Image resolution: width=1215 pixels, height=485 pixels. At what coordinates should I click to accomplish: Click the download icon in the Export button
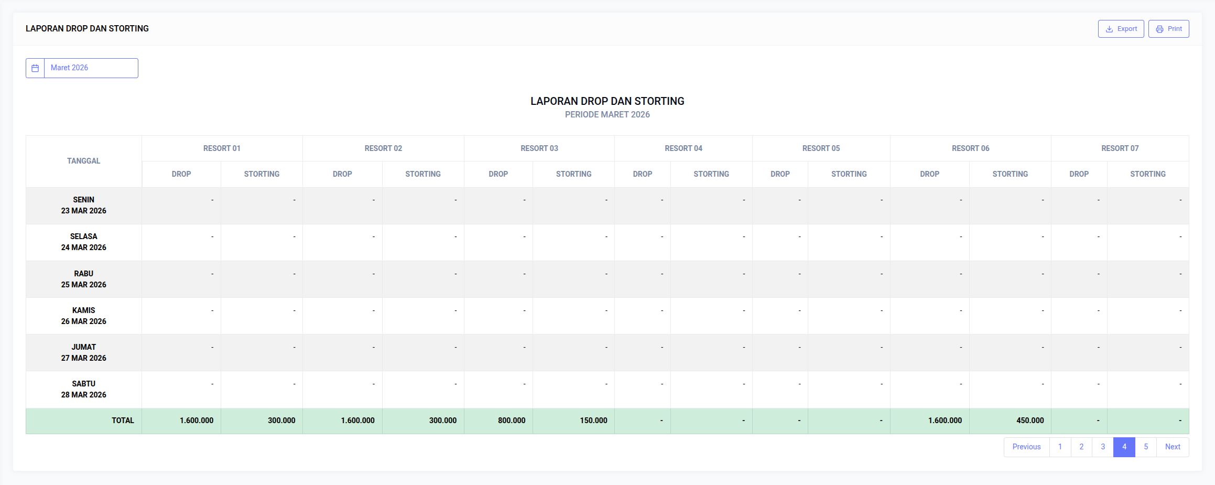[x=1109, y=29]
